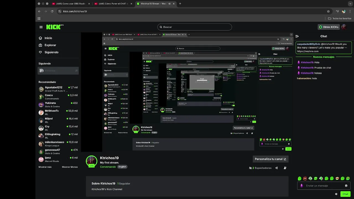Open the MrStivenTc recommended channel
354x199 pixels.
[x=58, y=112]
